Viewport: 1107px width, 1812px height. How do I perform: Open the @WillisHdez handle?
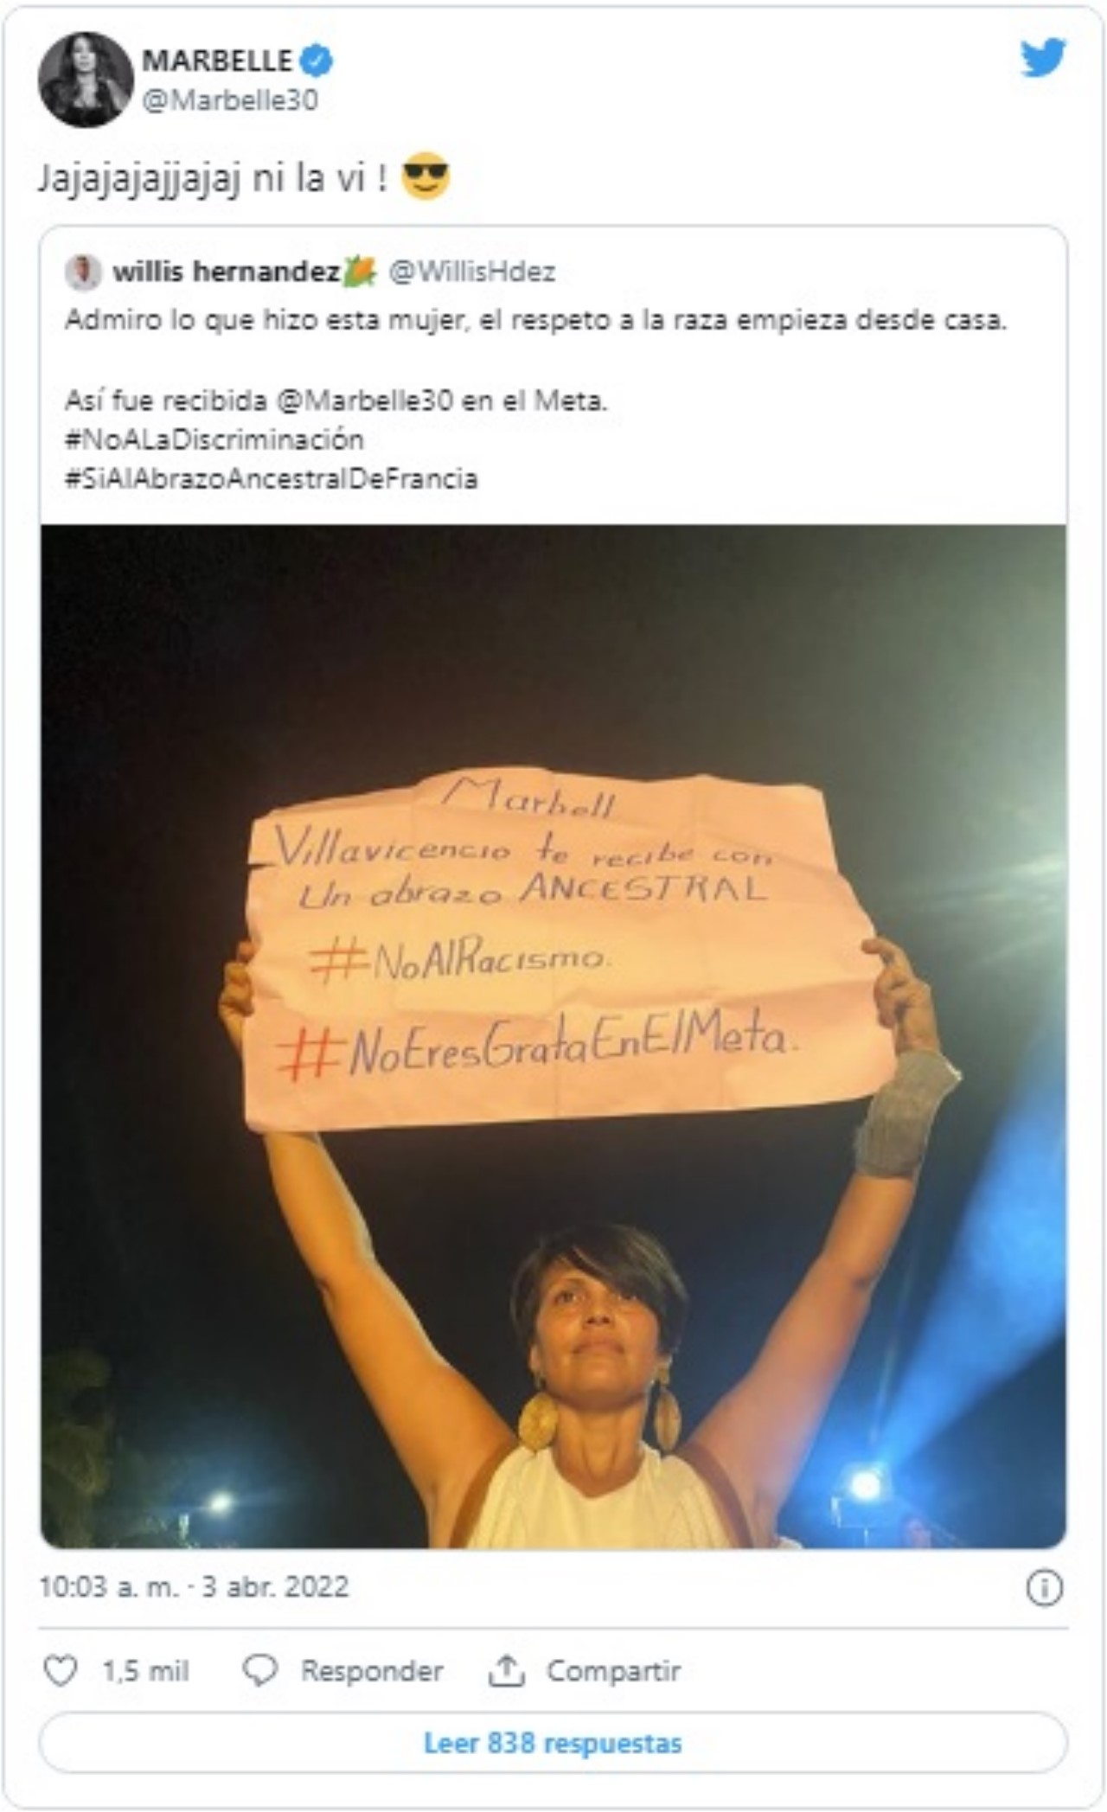click(472, 272)
